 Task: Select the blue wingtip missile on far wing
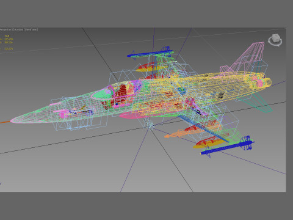[x=150, y=53]
